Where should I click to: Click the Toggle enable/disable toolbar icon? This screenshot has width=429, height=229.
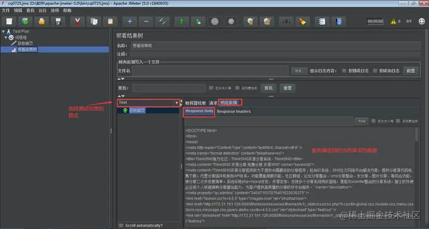click(x=162, y=21)
